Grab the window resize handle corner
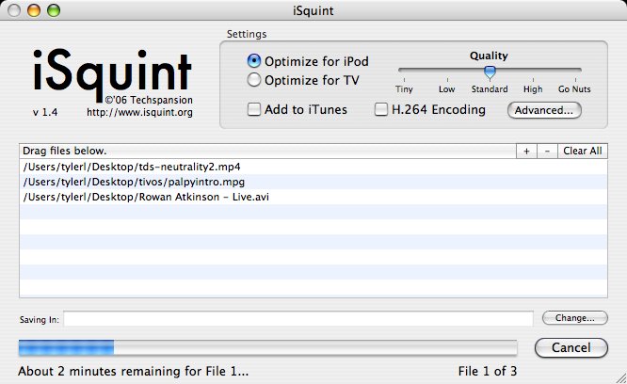 [x=621, y=378]
